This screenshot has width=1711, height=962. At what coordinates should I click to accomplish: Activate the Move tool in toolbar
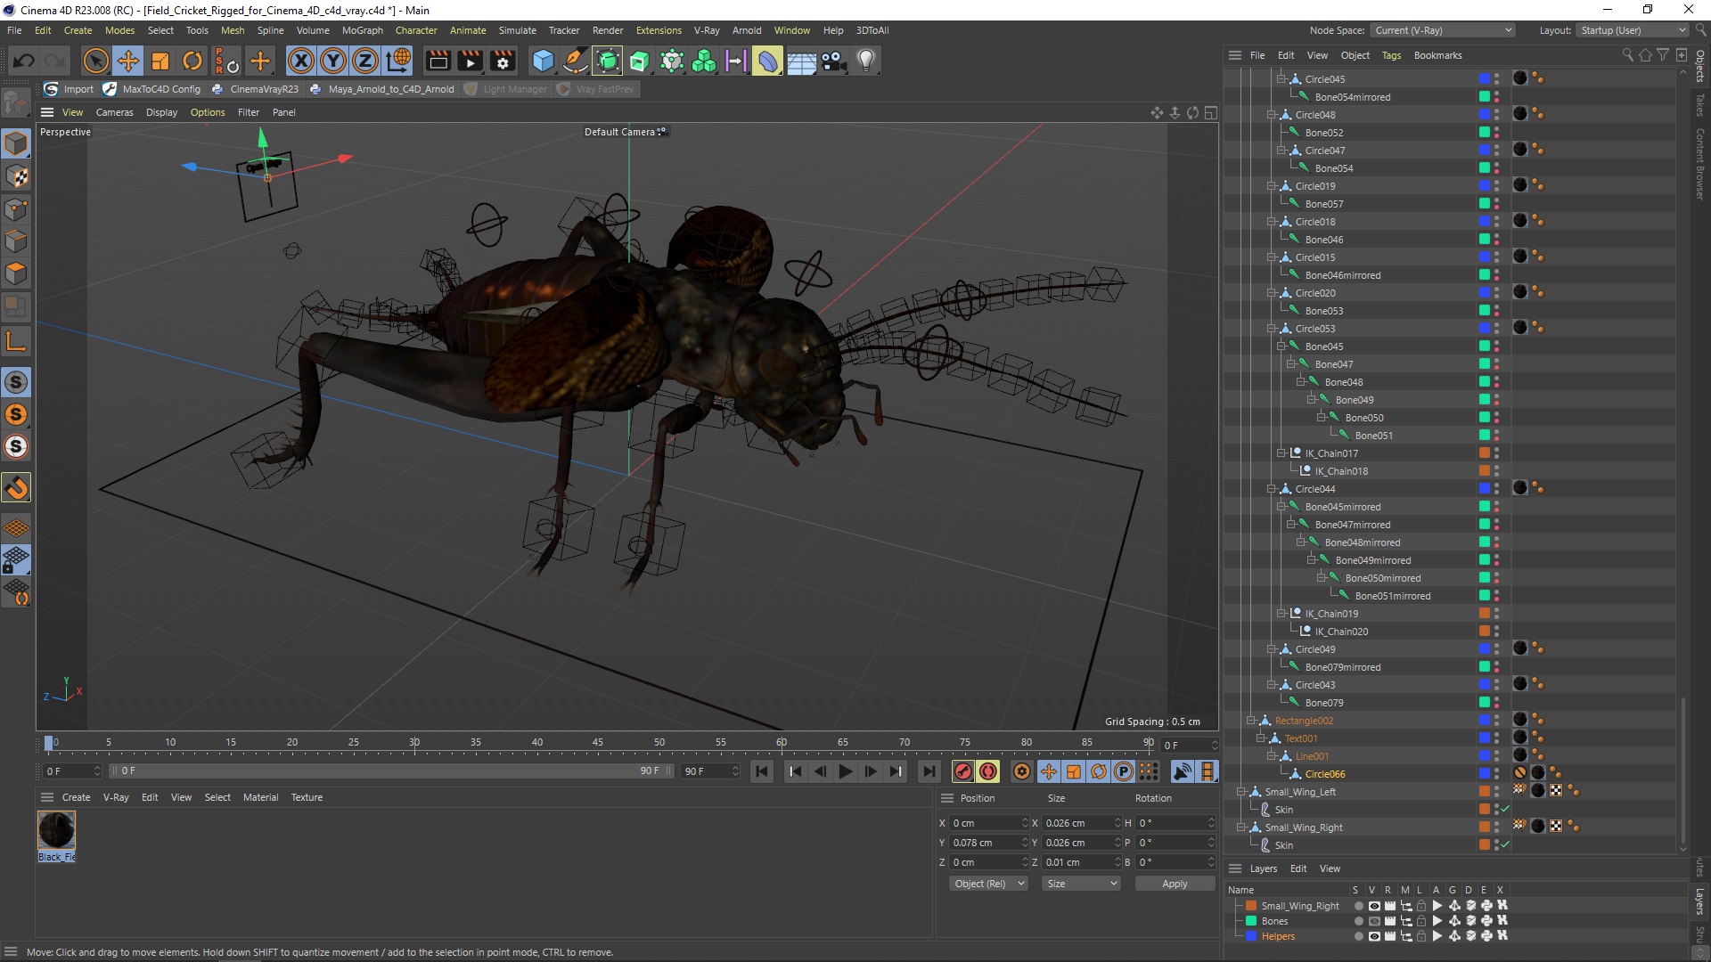tap(128, 61)
